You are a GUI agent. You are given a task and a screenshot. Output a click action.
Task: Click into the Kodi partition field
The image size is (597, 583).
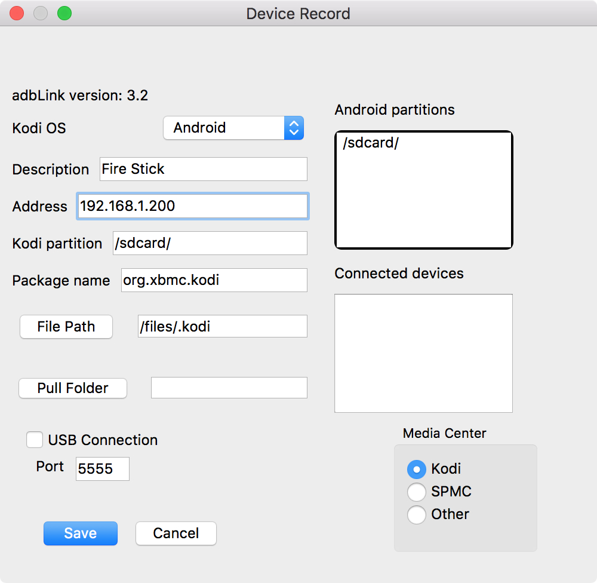(x=210, y=243)
